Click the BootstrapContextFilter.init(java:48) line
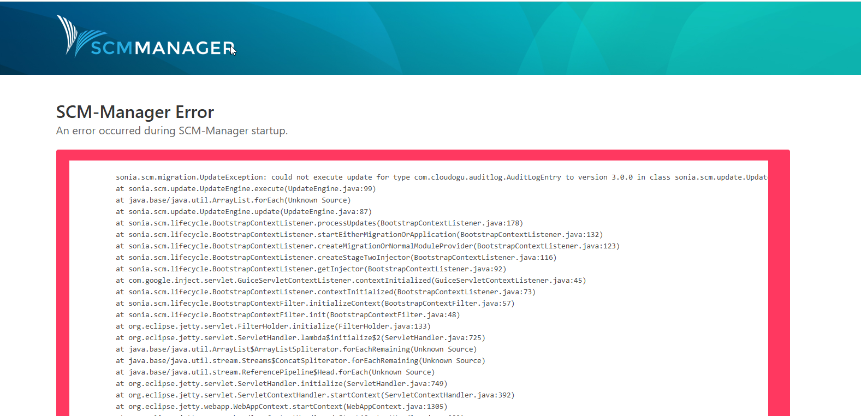Screen dimensions: 861x416 click(288, 315)
